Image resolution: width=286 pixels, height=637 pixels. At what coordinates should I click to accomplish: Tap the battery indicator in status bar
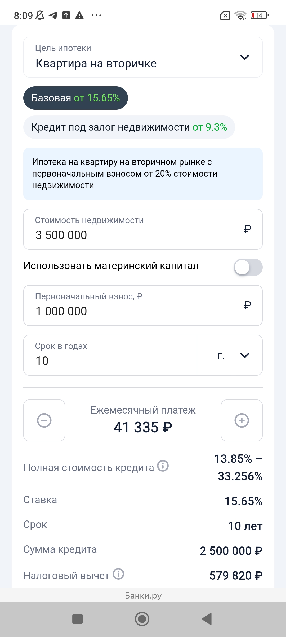pos(259,15)
